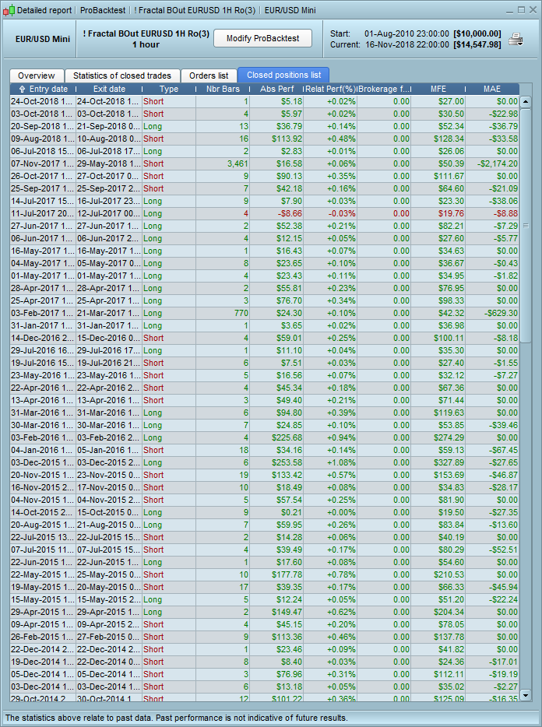This screenshot has height=727, width=542.
Task: Minimize the Detailed report window
Action: coord(509,10)
